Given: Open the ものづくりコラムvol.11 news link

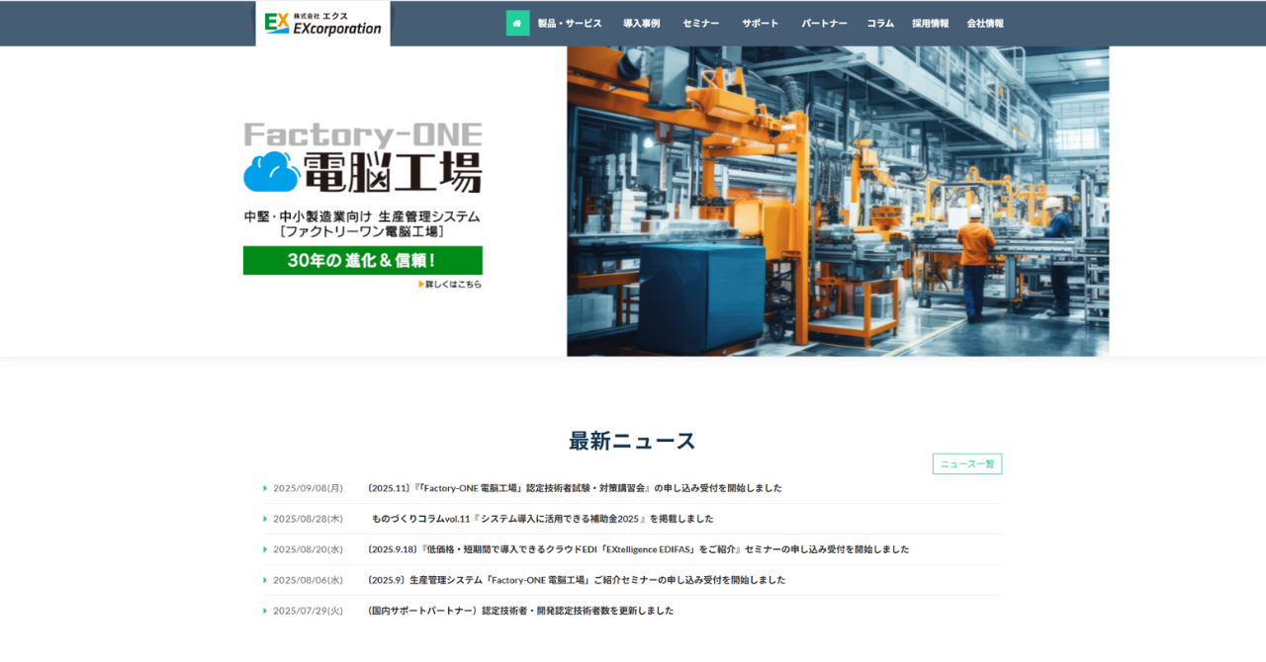Looking at the screenshot, I should click(x=542, y=519).
